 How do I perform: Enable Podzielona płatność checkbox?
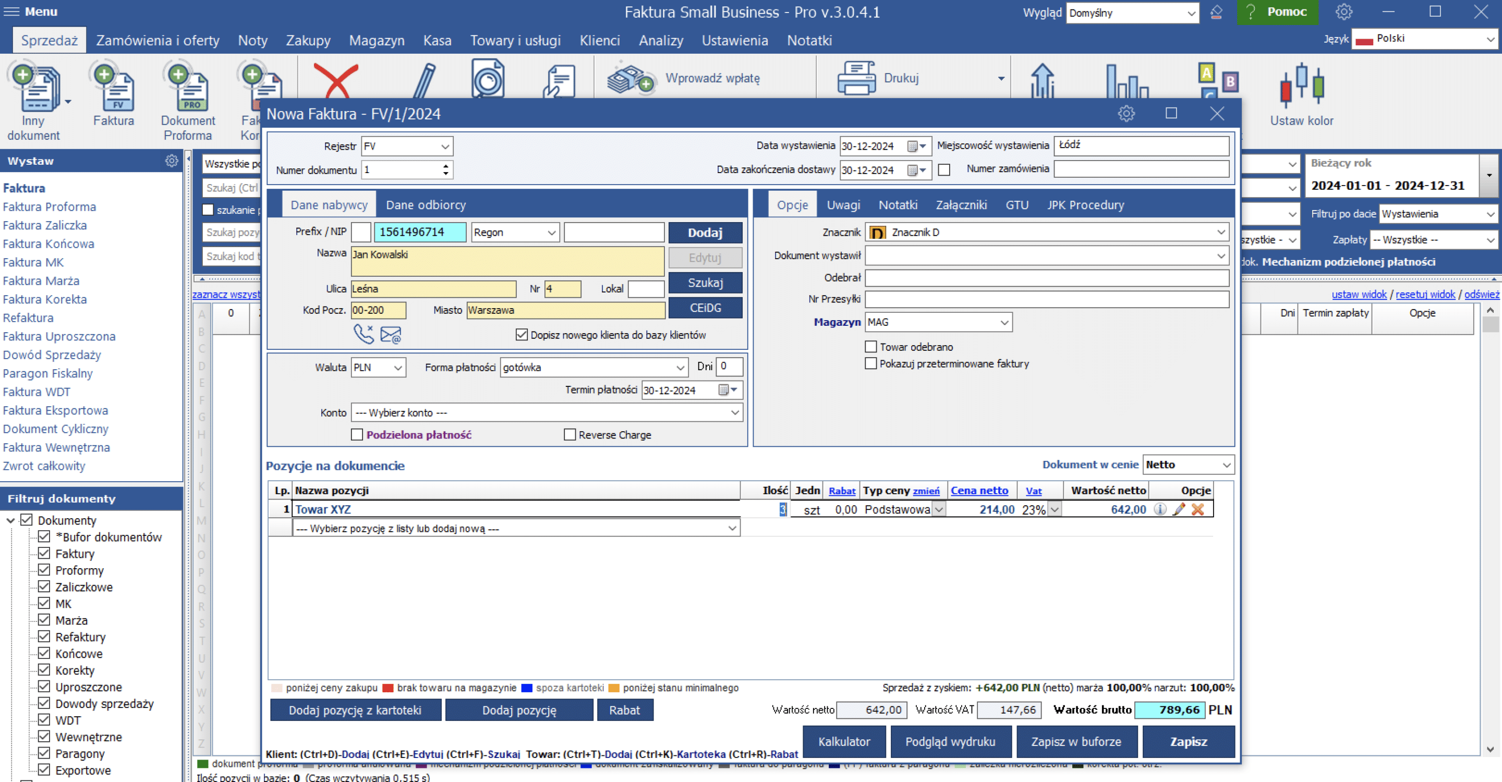tap(357, 435)
